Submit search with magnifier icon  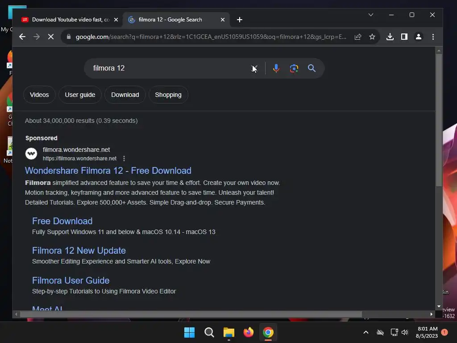(x=312, y=68)
